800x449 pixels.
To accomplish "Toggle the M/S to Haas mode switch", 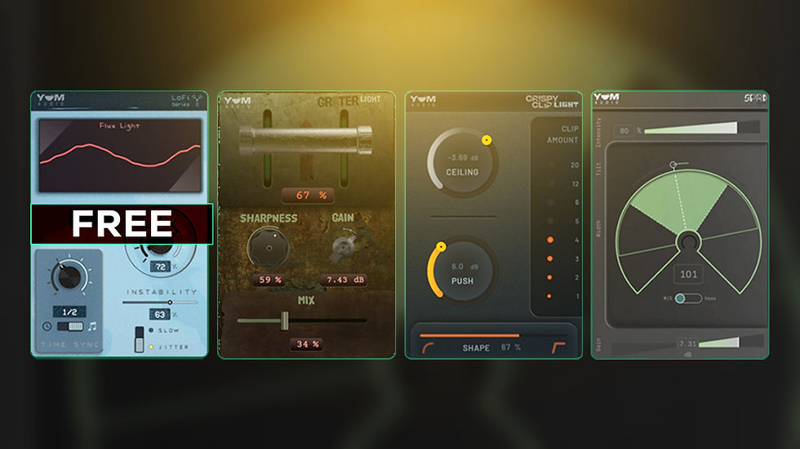I will coord(687,298).
